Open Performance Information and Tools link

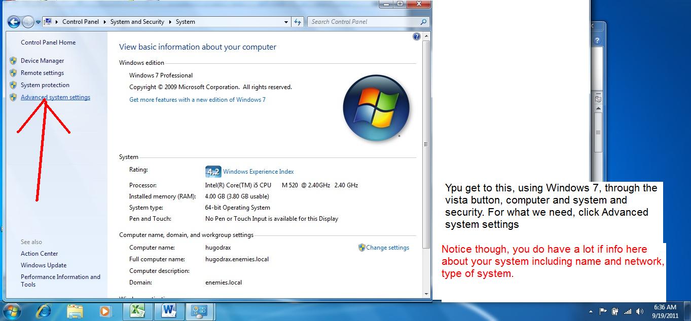tap(61, 280)
